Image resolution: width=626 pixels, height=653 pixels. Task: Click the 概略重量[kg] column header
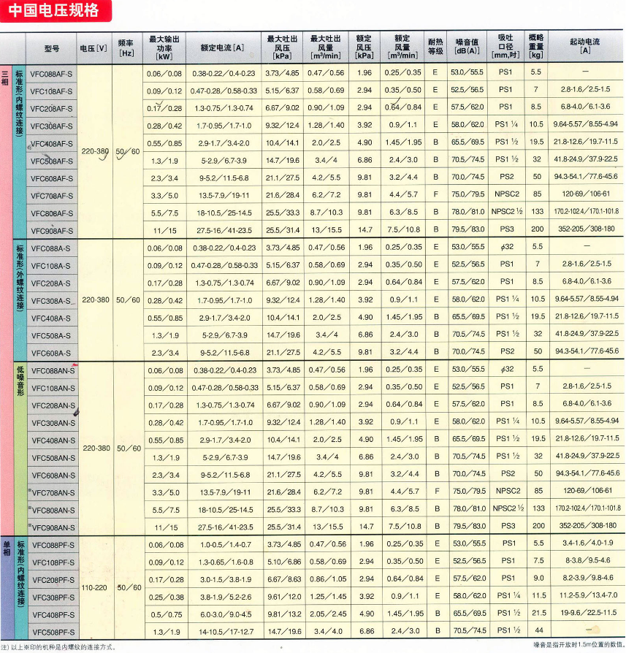coord(537,48)
